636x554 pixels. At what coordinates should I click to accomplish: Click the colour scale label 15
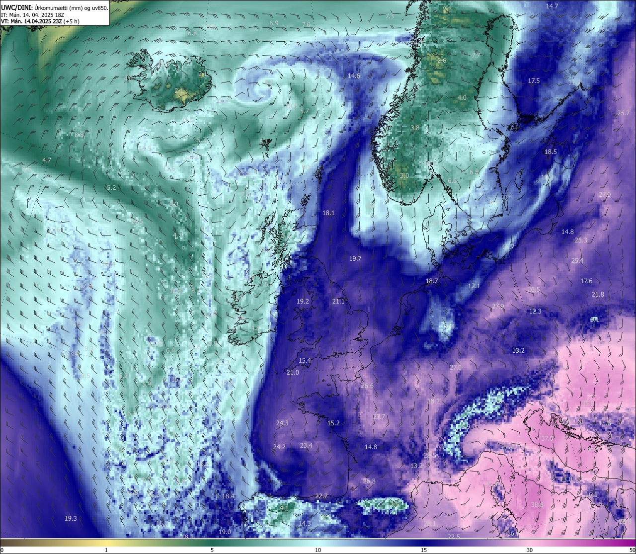click(424, 550)
